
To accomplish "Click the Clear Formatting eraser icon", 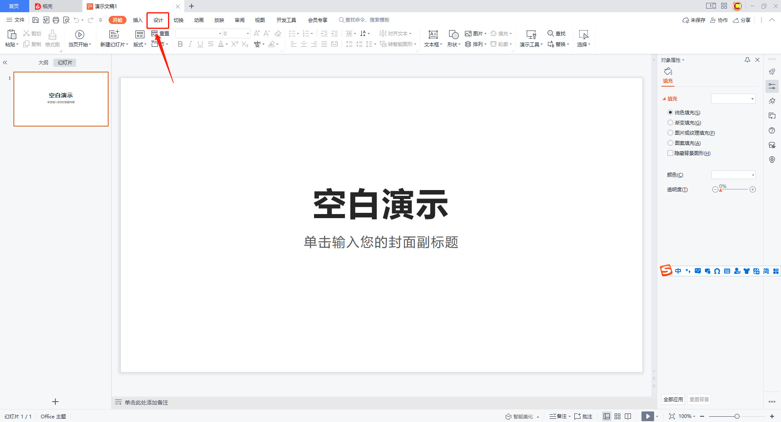I will (x=278, y=33).
